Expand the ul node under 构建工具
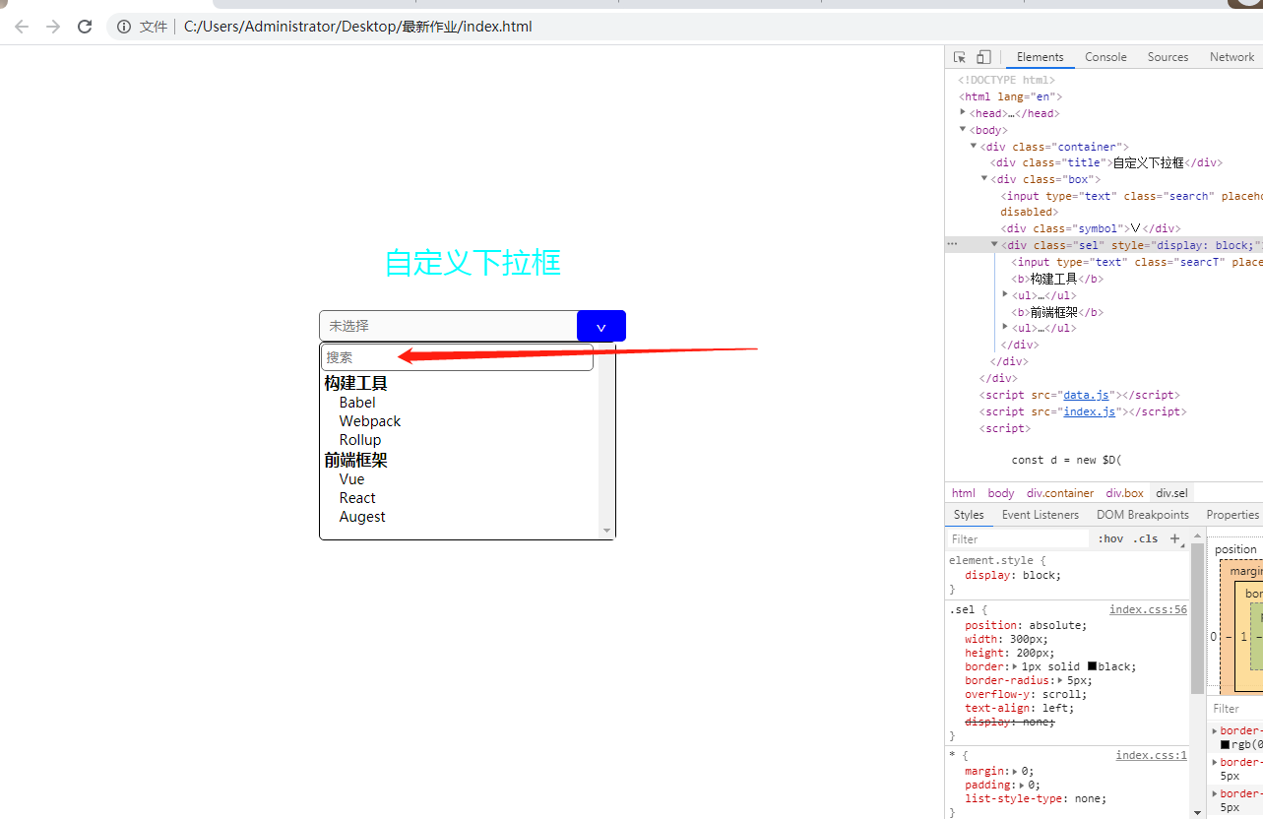1263x819 pixels. (x=1005, y=294)
